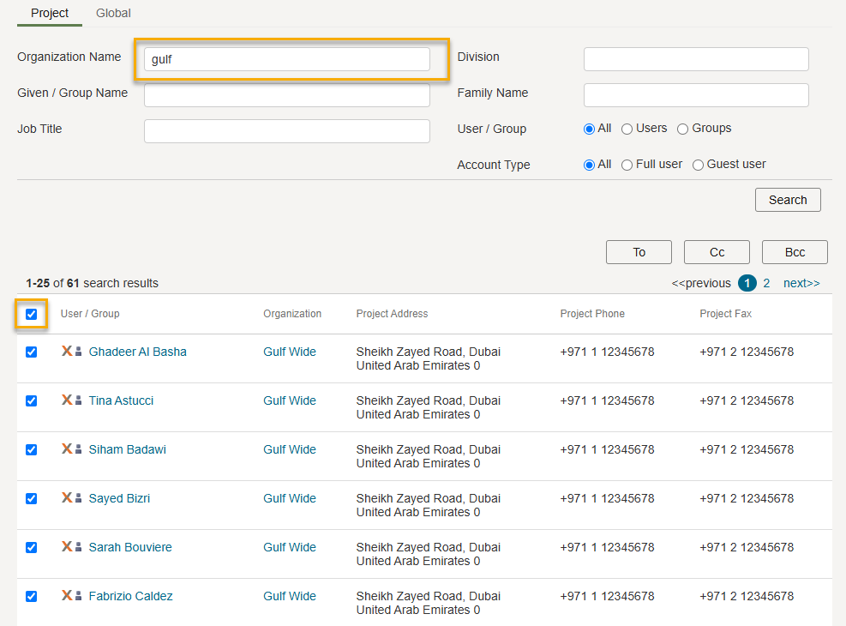Select the Groups radio button
Screen dimensions: 846x626
[x=683, y=129]
